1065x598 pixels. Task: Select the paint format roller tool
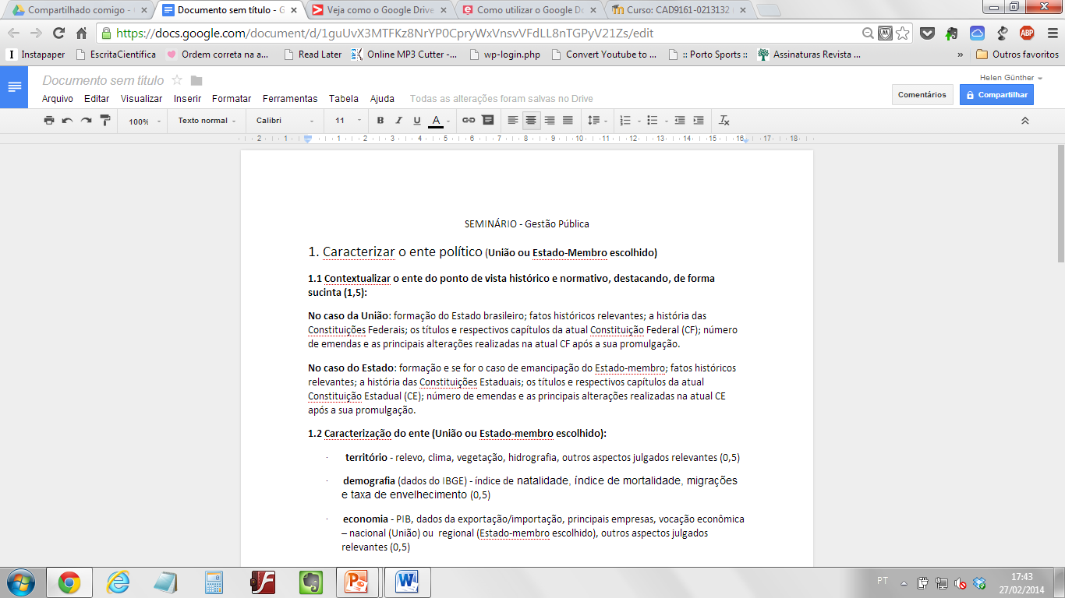pyautogui.click(x=105, y=121)
